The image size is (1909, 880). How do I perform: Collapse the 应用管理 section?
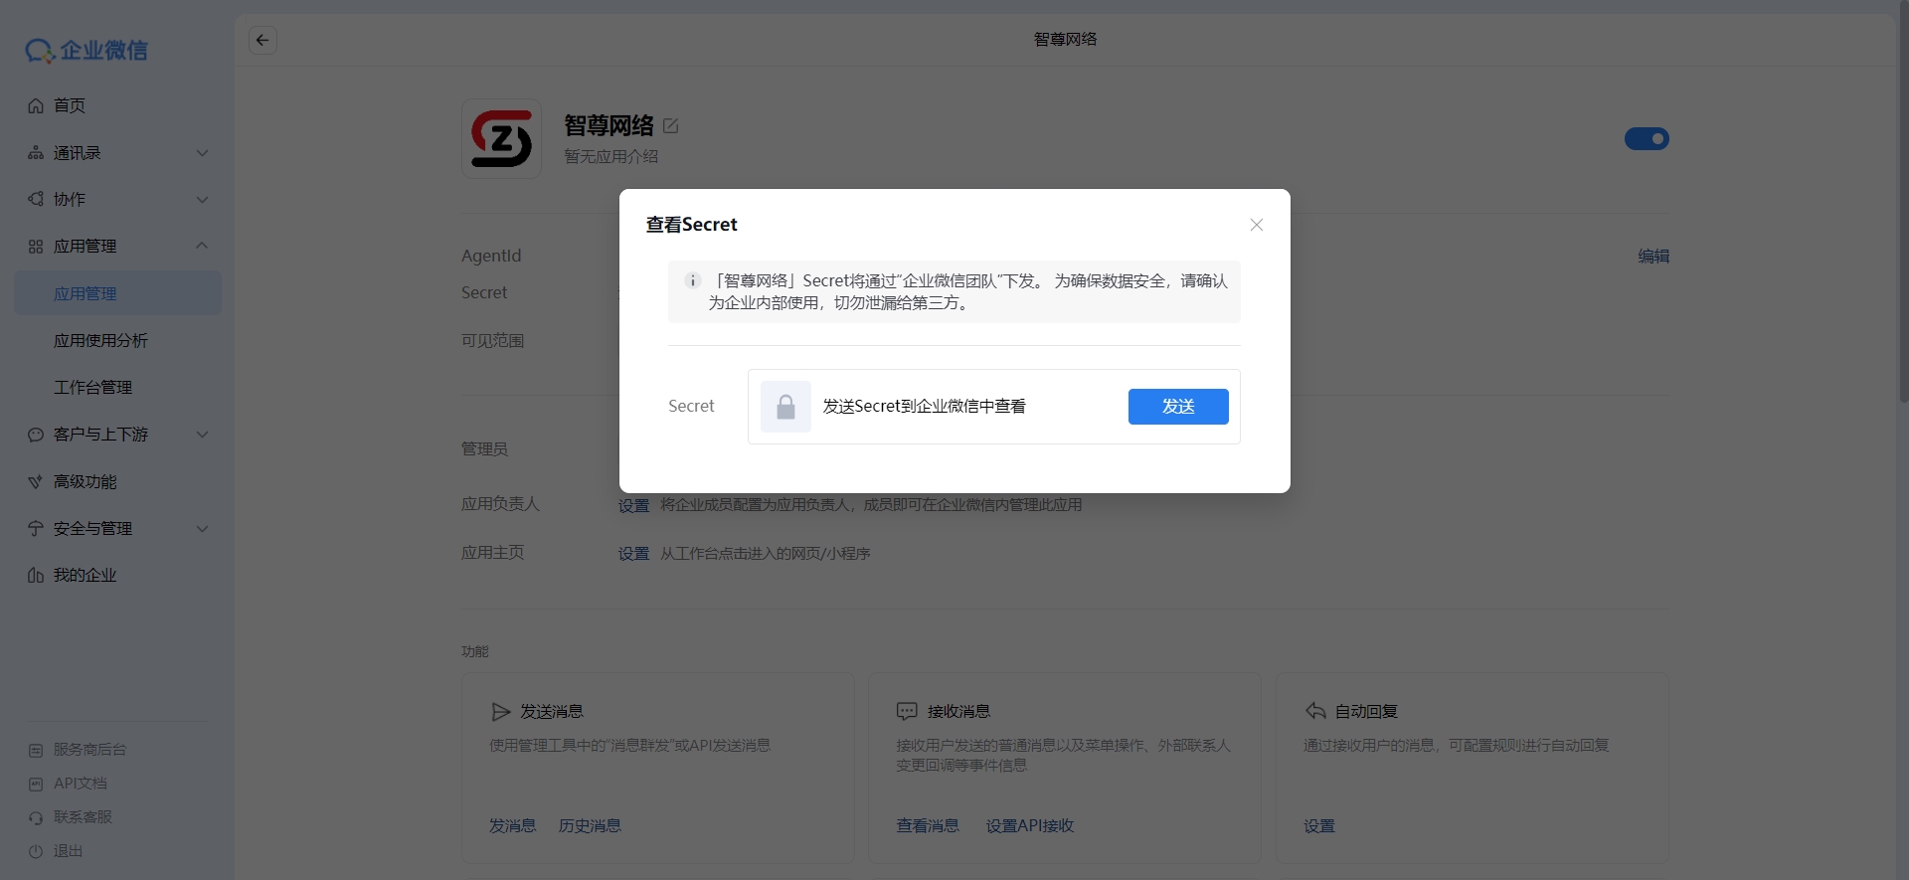pyautogui.click(x=202, y=247)
